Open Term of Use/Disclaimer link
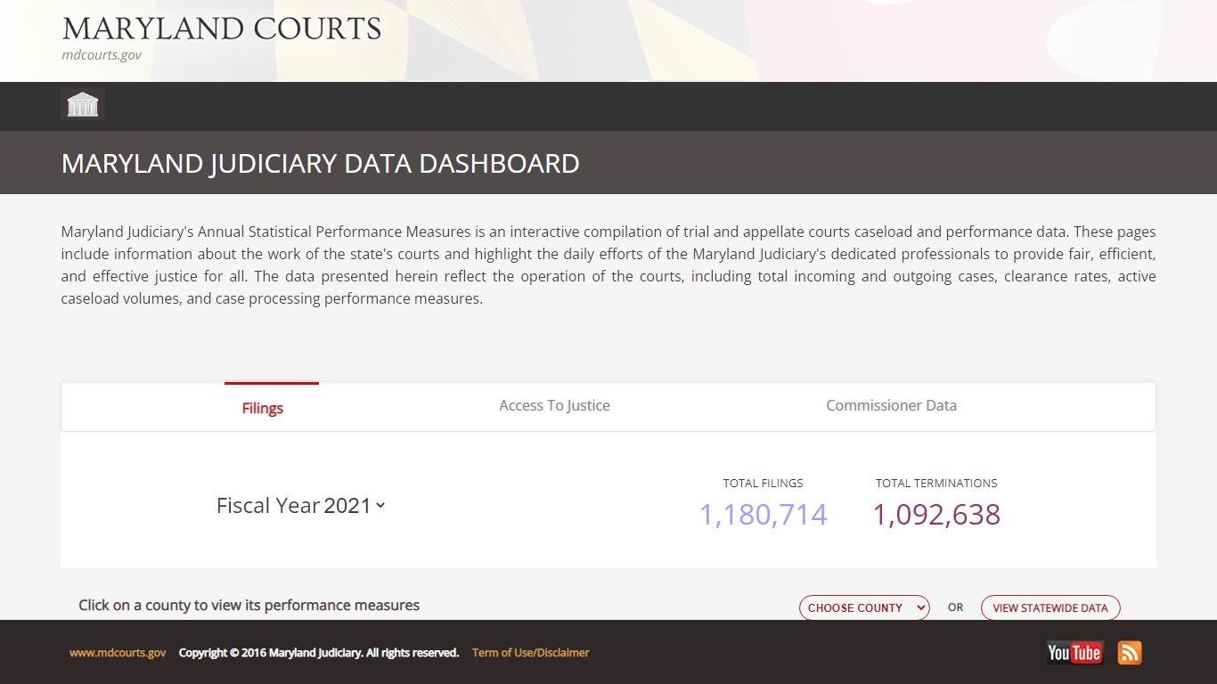1217x684 pixels. 531,653
